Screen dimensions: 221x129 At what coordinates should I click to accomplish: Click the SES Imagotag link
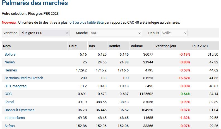pos(16,86)
